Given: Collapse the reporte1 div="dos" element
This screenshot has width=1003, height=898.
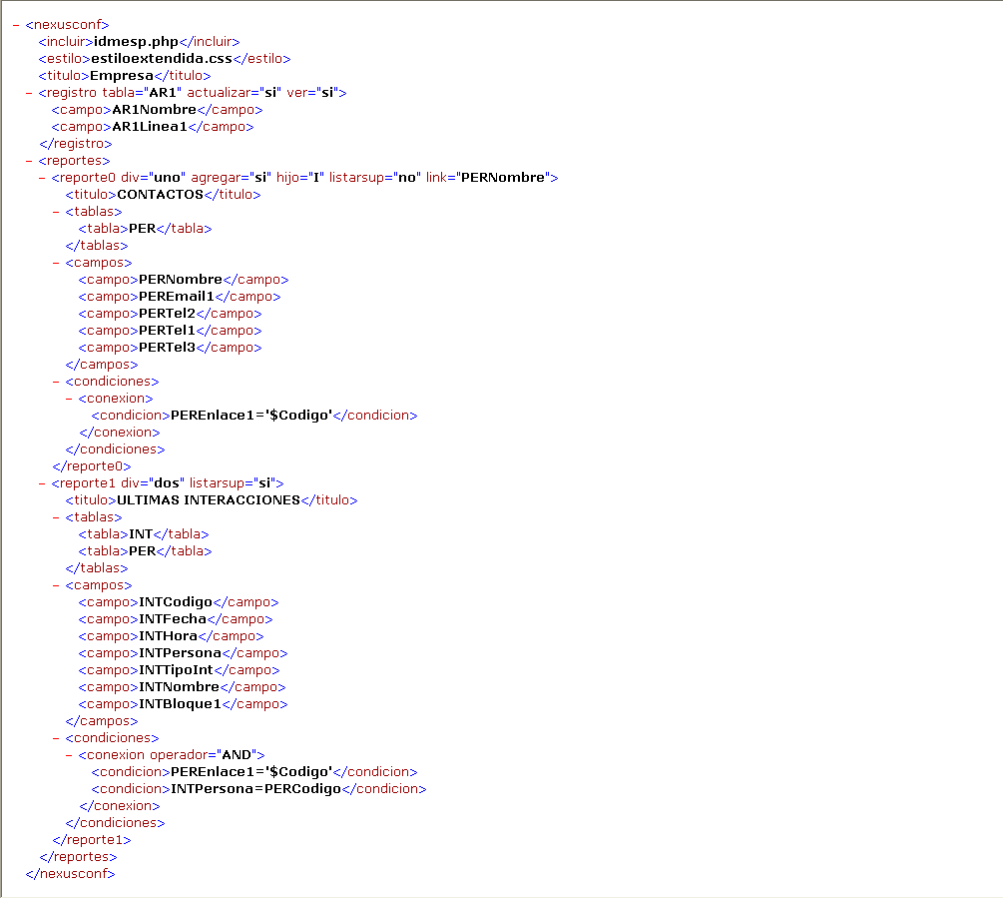Looking at the screenshot, I should pos(42,482).
